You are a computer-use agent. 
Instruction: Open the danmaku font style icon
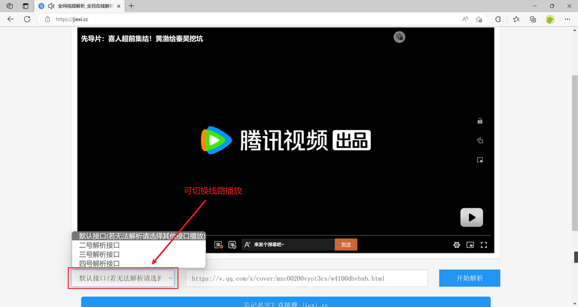click(x=247, y=245)
